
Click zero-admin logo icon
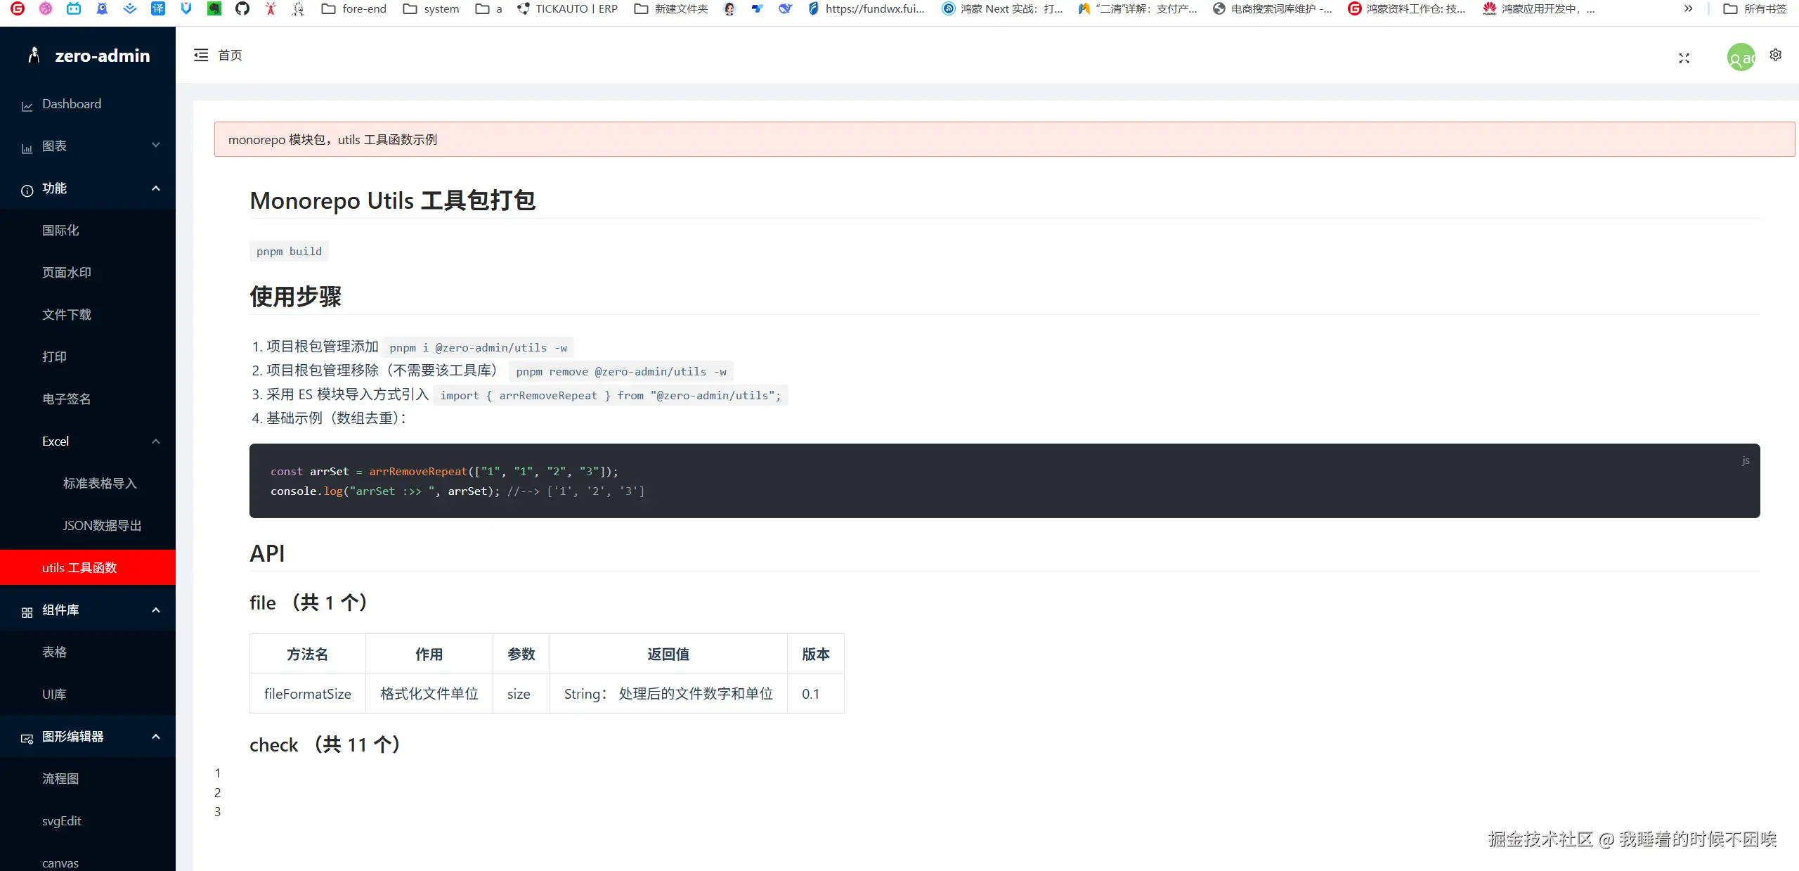[33, 55]
